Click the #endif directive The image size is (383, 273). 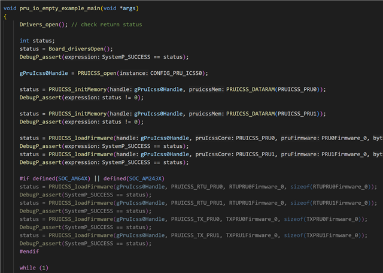[x=29, y=251]
